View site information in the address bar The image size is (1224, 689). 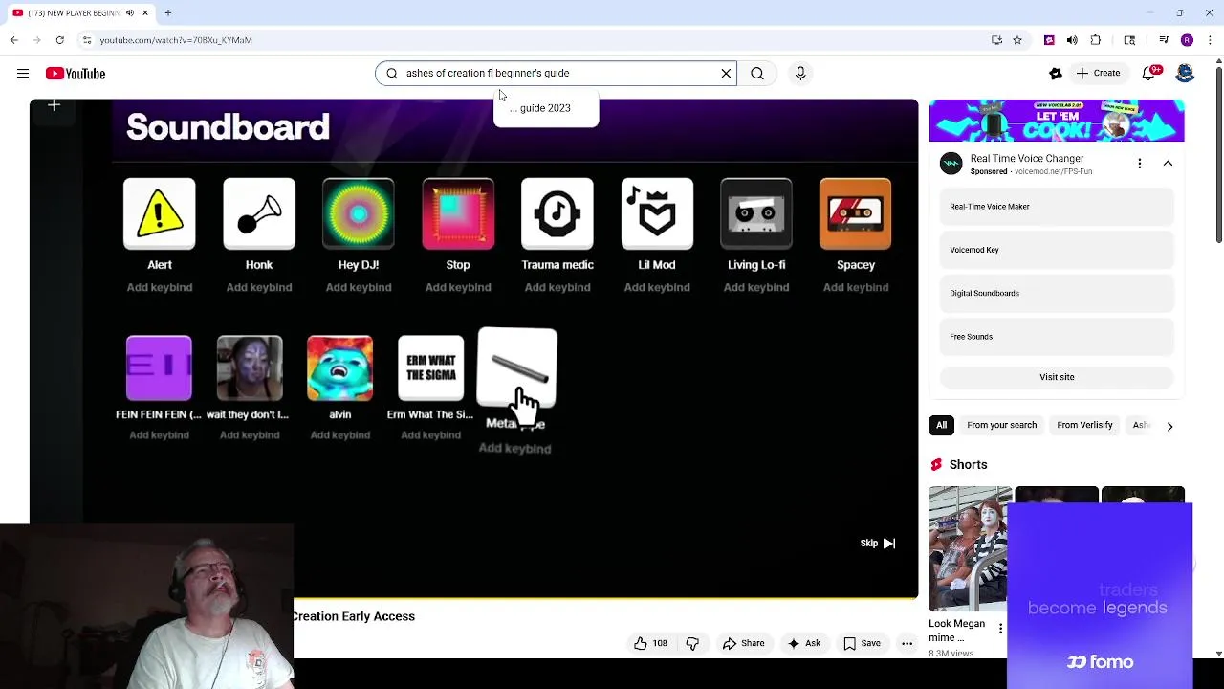click(87, 40)
